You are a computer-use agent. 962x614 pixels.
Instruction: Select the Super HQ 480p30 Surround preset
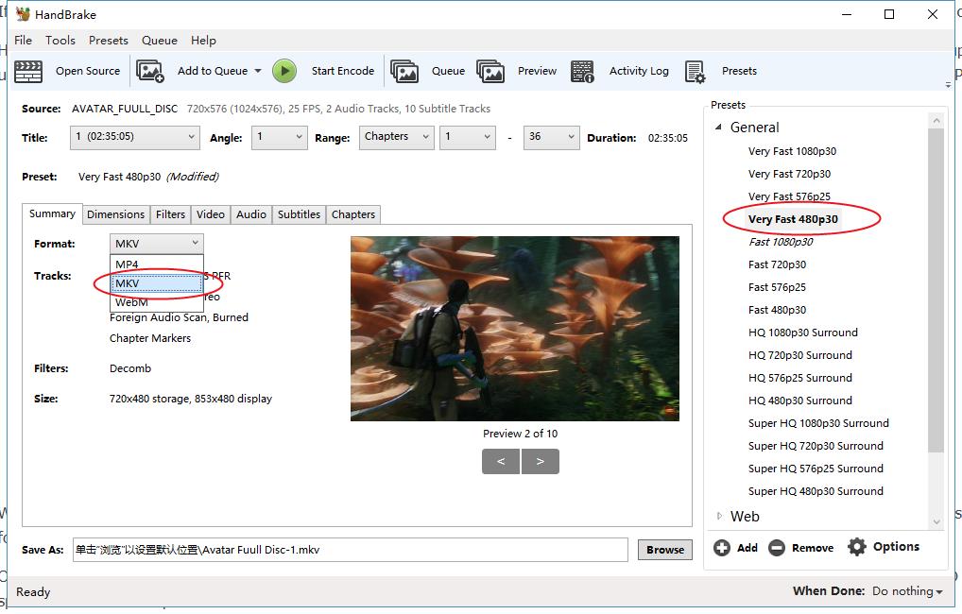pyautogui.click(x=816, y=492)
